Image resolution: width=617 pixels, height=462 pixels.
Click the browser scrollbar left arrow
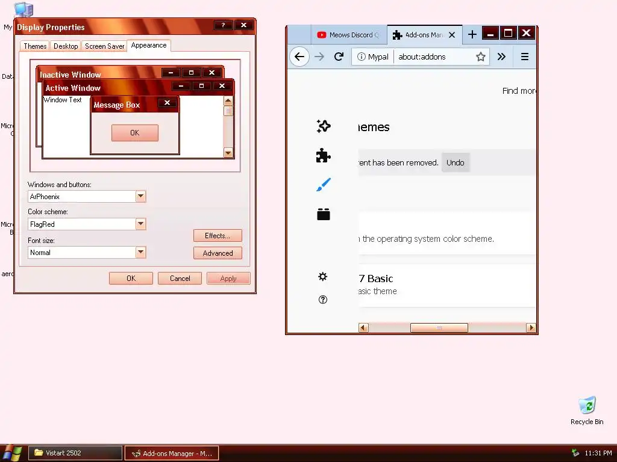[363, 328]
